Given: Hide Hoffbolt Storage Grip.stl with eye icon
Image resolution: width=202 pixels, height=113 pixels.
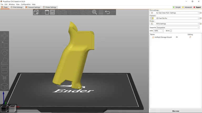Looking at the screenshot, I should (177, 37).
